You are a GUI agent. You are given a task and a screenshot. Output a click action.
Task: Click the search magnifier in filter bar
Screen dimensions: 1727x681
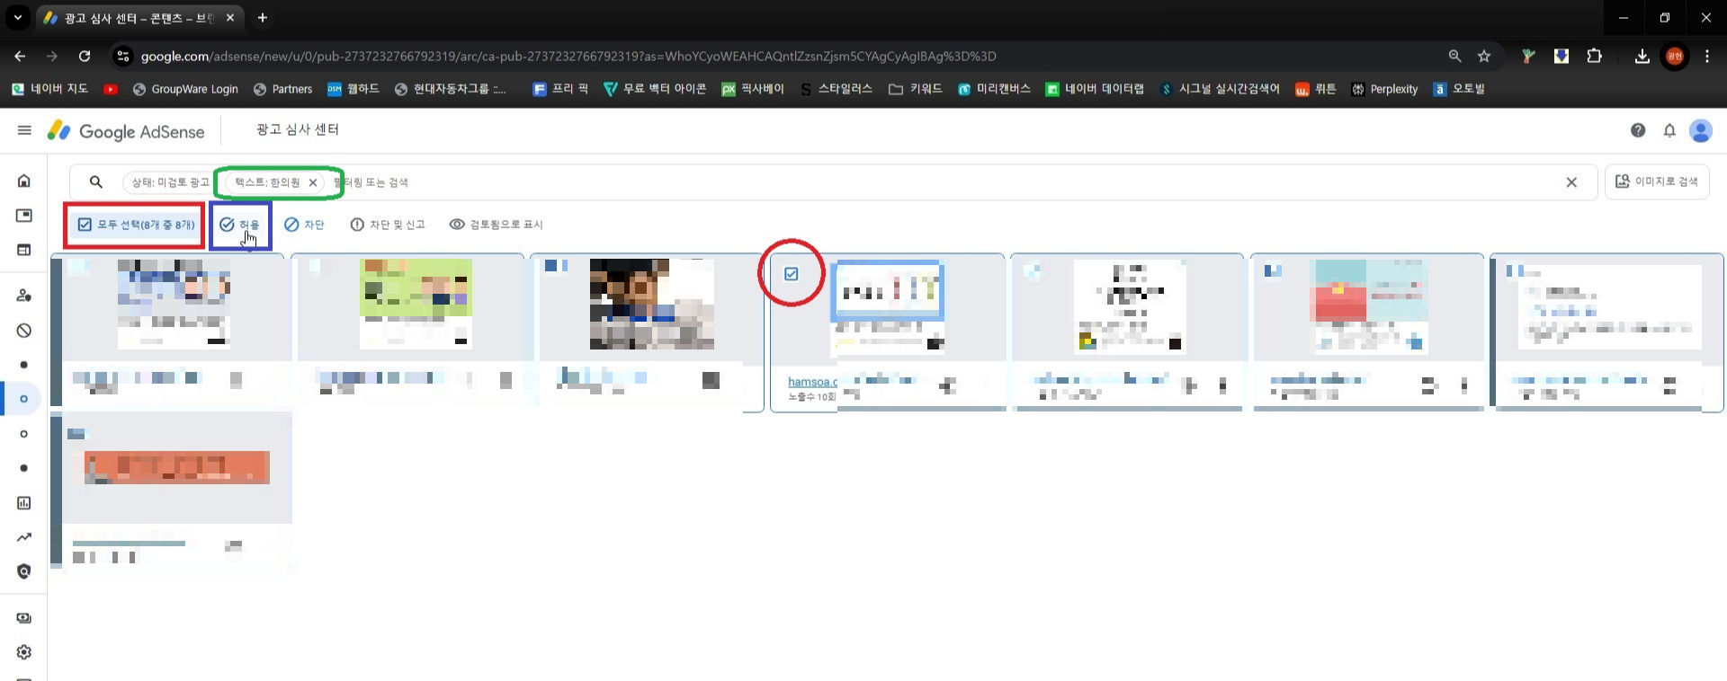[96, 182]
